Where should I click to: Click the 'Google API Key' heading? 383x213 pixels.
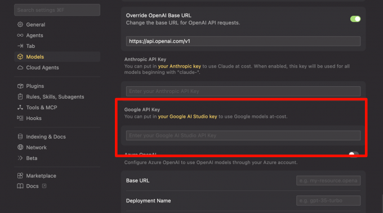click(x=142, y=110)
